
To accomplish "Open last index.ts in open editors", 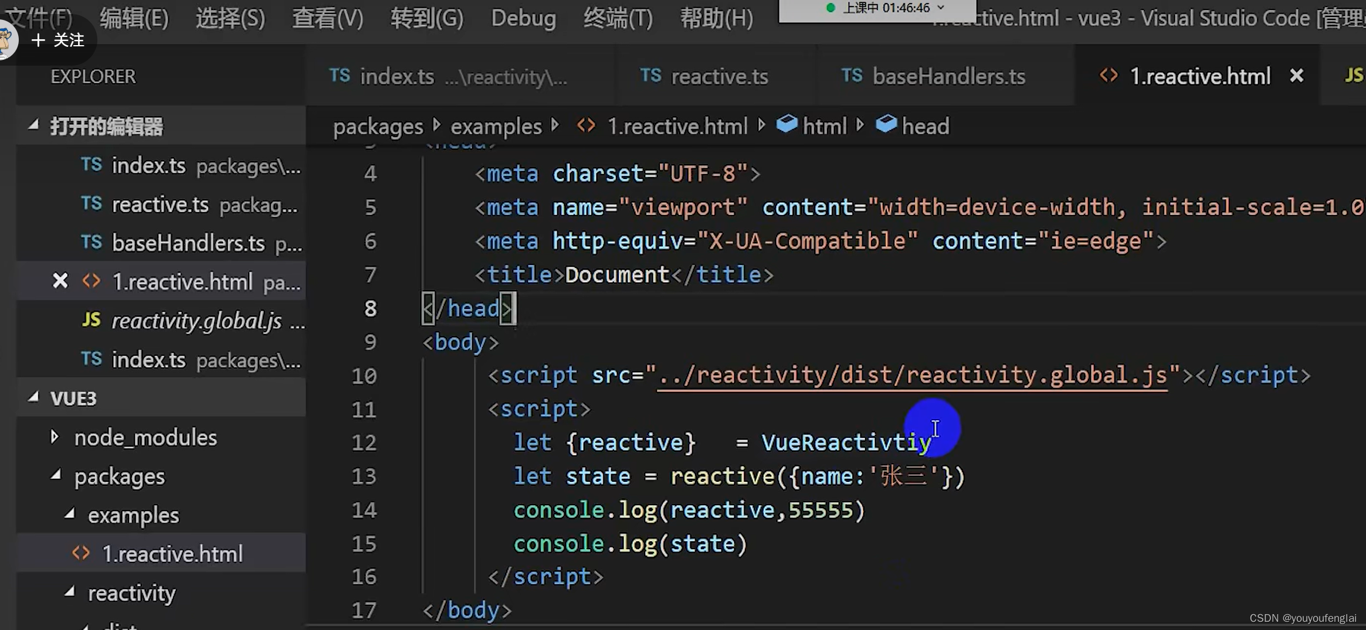I will pos(161,359).
